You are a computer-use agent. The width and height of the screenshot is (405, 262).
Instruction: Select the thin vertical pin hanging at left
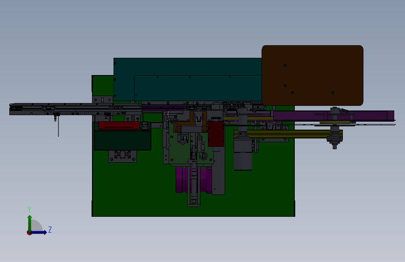point(58,126)
